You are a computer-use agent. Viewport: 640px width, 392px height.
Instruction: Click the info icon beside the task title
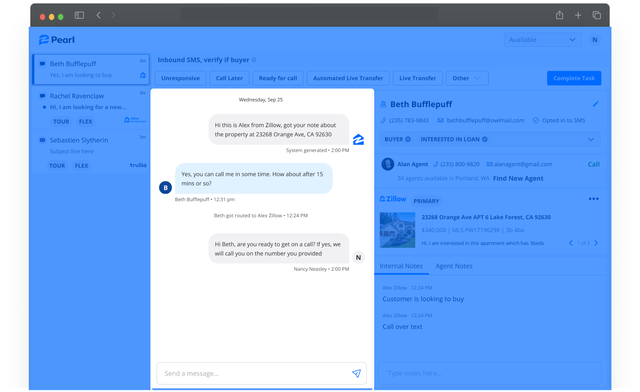click(x=254, y=60)
